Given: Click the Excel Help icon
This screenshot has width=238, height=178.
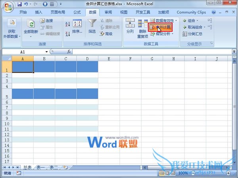Looking at the screenshot, I should [x=213, y=12].
